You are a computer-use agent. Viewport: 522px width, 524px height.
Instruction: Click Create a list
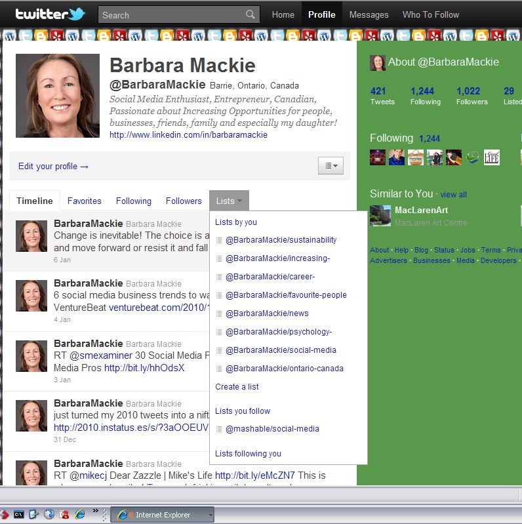pyautogui.click(x=237, y=387)
